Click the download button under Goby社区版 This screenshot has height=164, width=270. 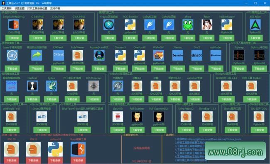[x=169, y=38]
